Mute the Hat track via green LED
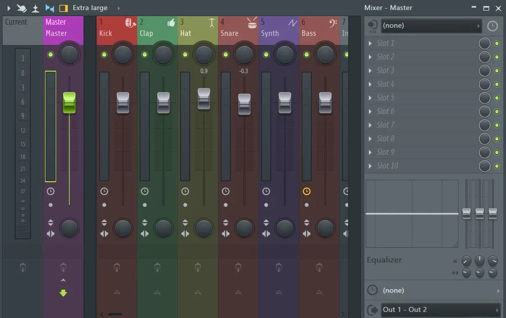The image size is (506, 318). pos(185,55)
